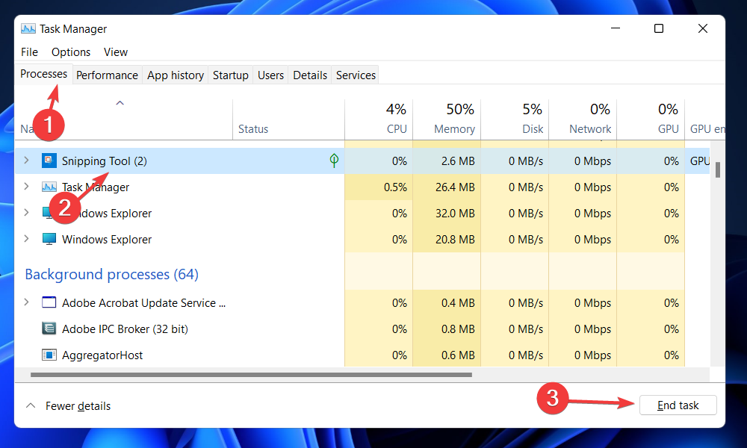747x448 pixels.
Task: Sort by the Network column header
Action: pos(583,119)
